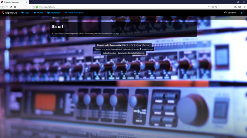Open Community Diversity Statement link
This screenshot has width=247, height=138.
point(131,53)
